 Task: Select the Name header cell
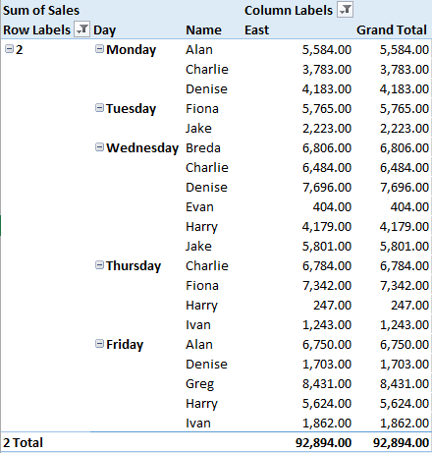(x=203, y=30)
